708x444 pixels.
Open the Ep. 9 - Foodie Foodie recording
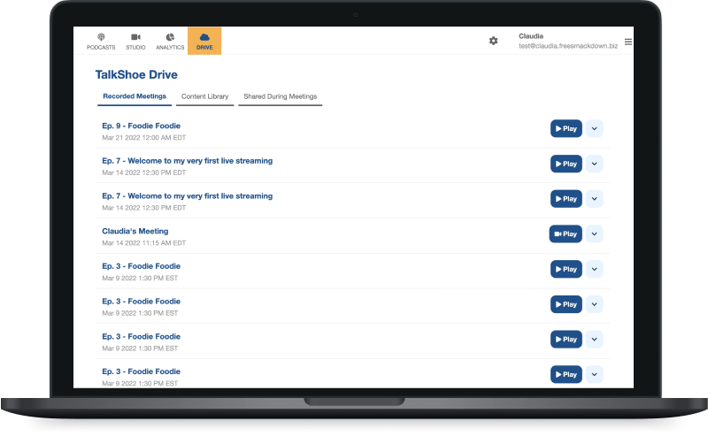coord(141,126)
